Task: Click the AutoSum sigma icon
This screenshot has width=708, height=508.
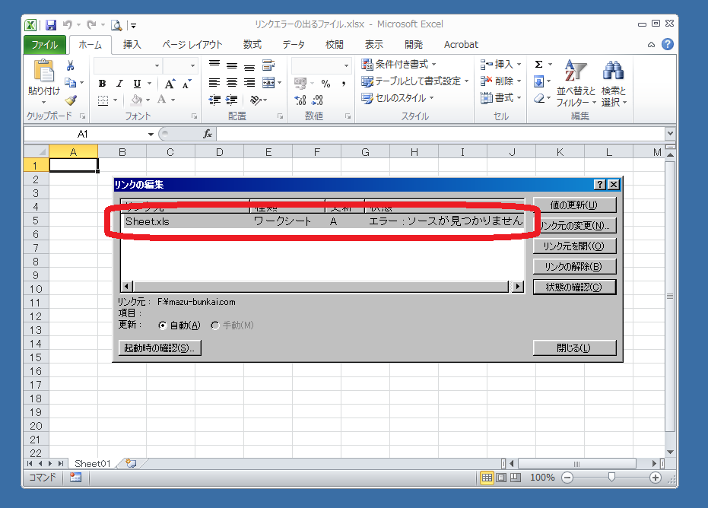Action: coord(539,65)
